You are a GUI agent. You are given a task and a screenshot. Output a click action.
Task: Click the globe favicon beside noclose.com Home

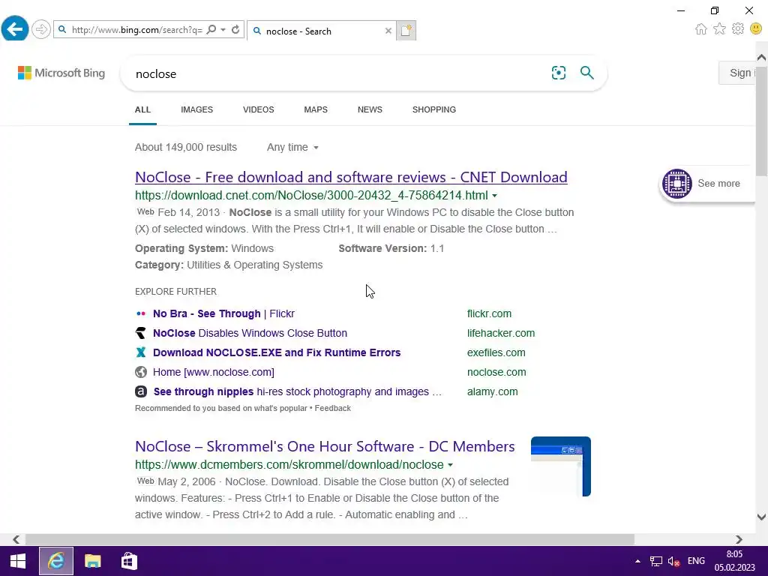coord(140,372)
